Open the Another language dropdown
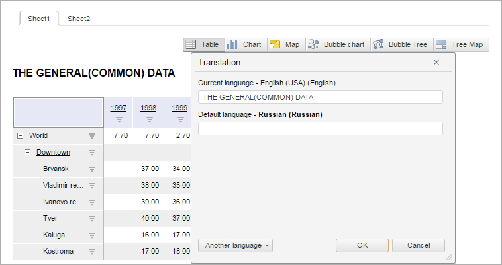Screen dimensions: 502x265 coord(235,246)
